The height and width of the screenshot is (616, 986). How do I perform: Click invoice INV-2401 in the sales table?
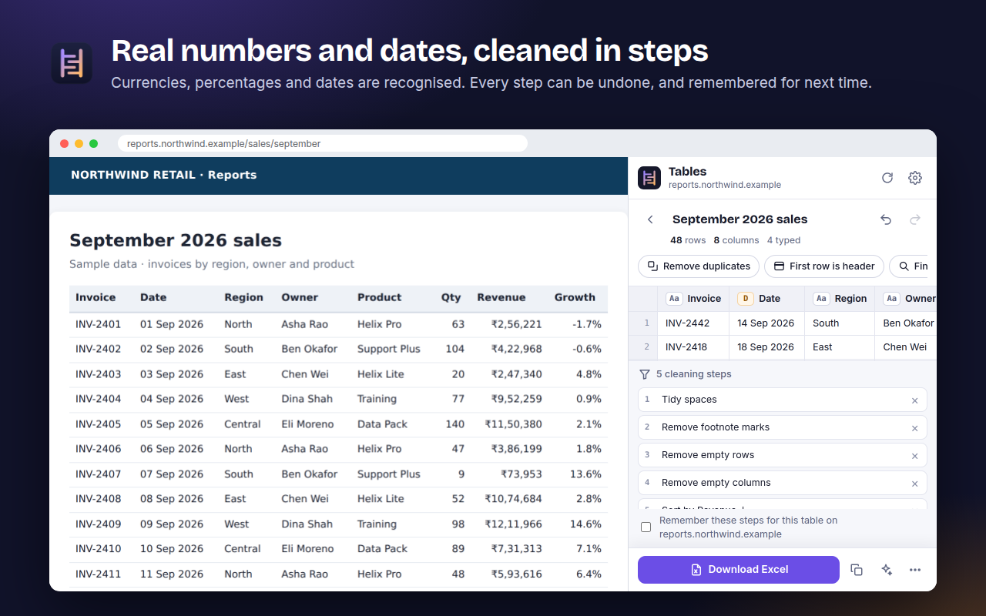tap(99, 324)
